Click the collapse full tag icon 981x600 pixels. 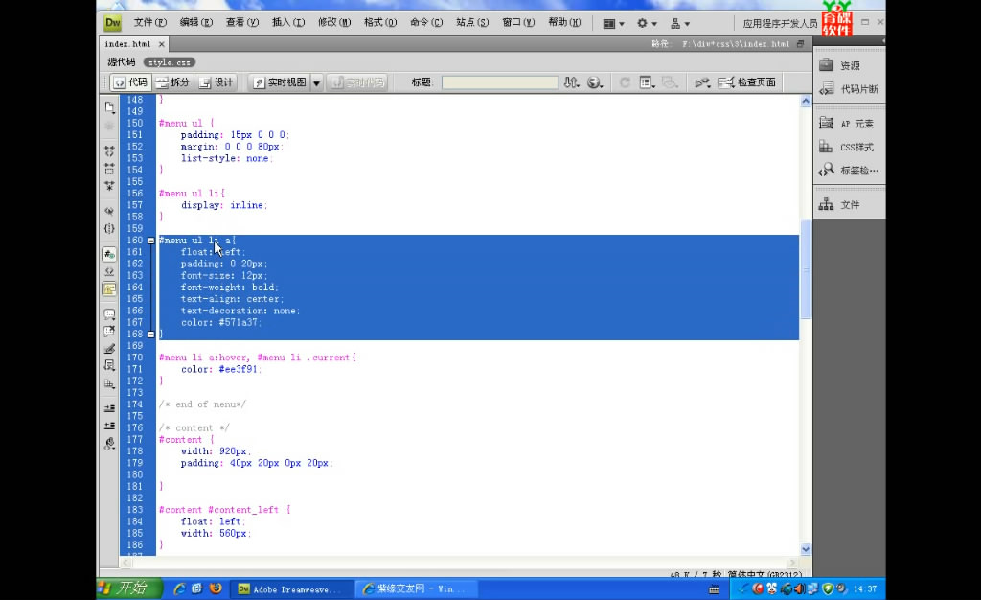[x=109, y=151]
